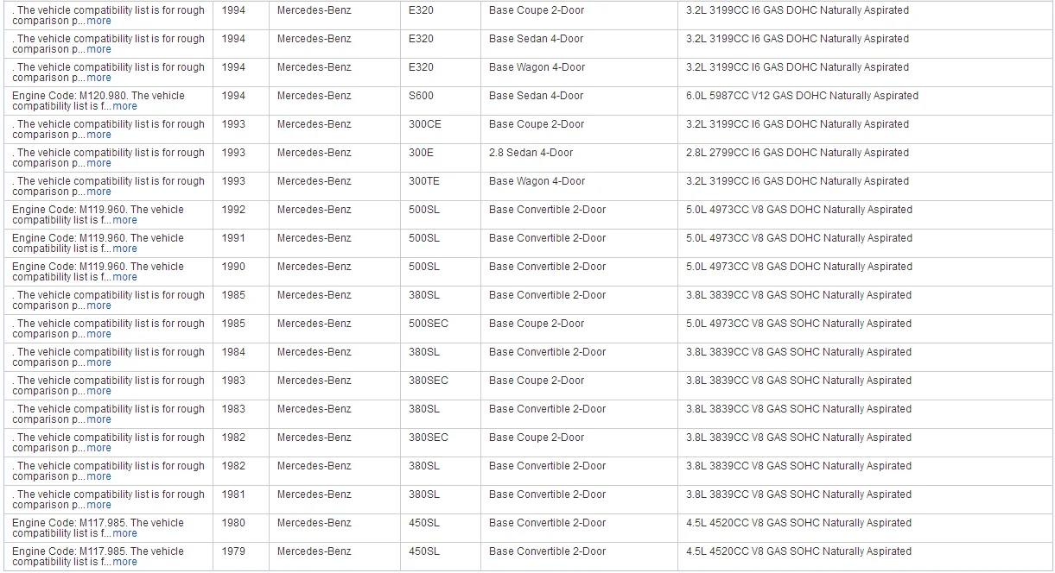
Task: Open 'more' link in 1994 E320 Wagon row
Action: tap(99, 78)
